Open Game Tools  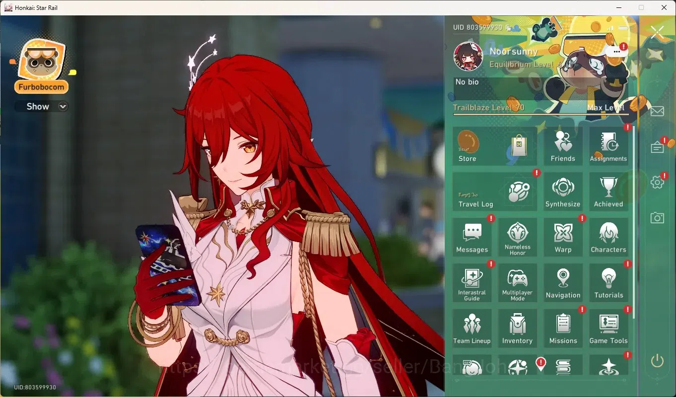click(608, 329)
